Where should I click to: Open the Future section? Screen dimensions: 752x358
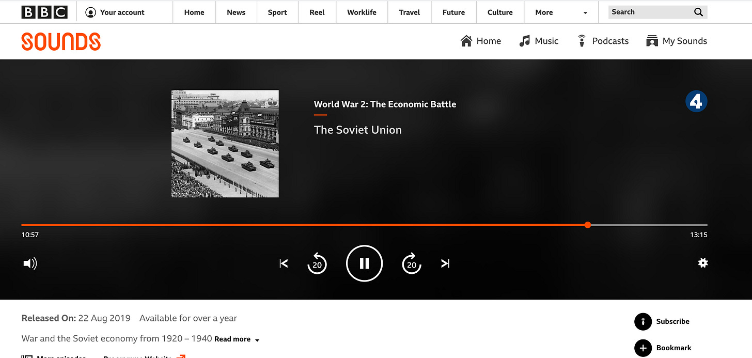click(453, 12)
